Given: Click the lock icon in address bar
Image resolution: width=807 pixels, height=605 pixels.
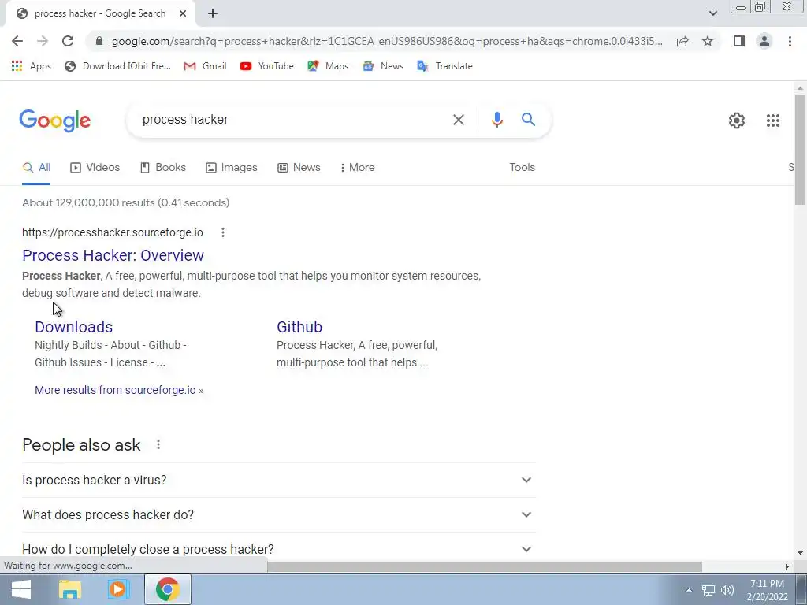Looking at the screenshot, I should (x=99, y=41).
